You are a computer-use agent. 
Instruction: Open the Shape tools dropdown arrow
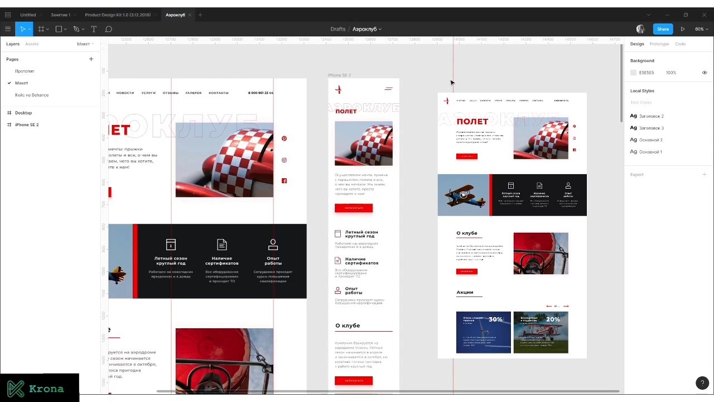pyautogui.click(x=65, y=29)
